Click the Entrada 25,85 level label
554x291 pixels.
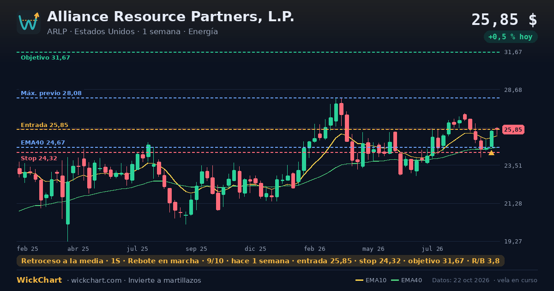coord(44,125)
